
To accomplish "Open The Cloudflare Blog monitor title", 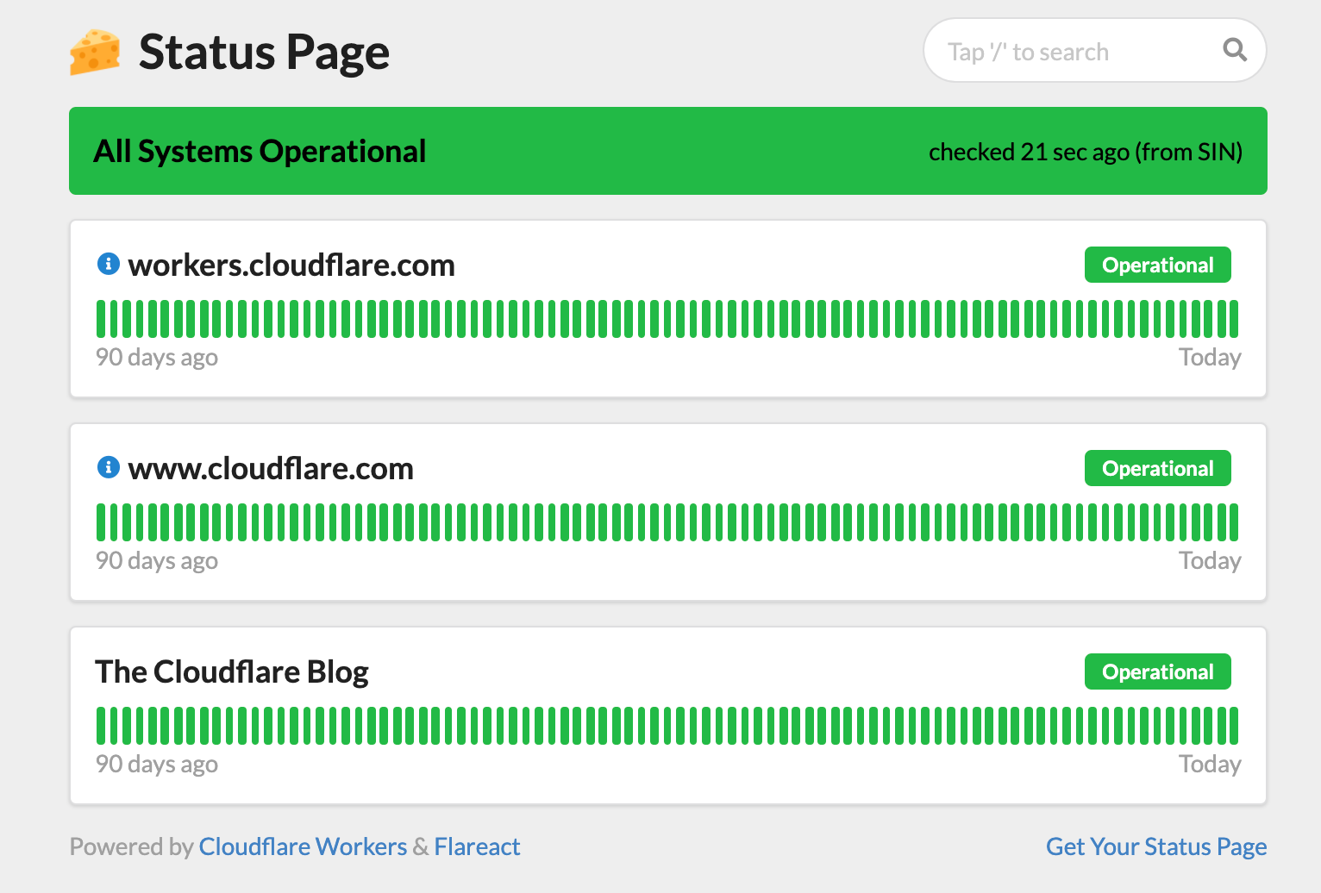I will point(232,672).
